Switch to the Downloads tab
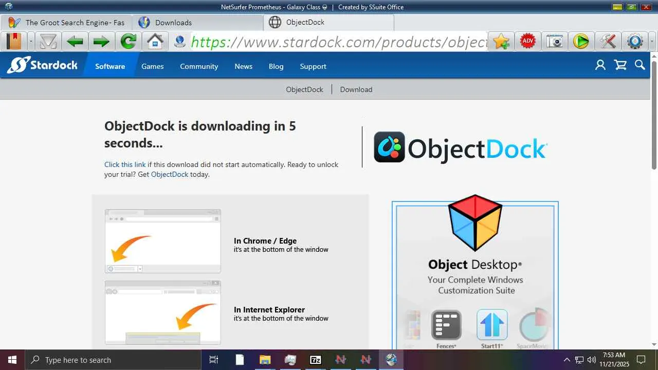Screen dimensions: 658x370 pos(198,23)
